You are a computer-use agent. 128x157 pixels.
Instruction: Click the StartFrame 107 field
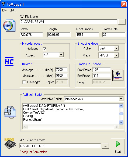102,69
